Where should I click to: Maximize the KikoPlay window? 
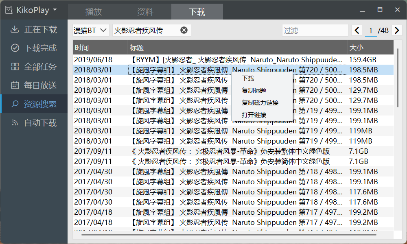(380, 10)
